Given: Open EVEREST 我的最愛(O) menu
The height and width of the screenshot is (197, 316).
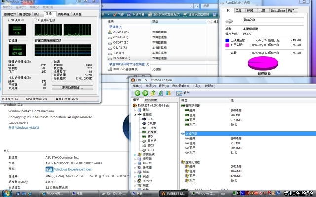Looking at the screenshot, I should pos(180,86).
